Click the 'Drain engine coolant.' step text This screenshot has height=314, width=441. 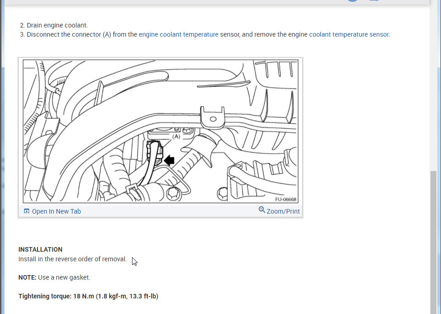click(57, 25)
